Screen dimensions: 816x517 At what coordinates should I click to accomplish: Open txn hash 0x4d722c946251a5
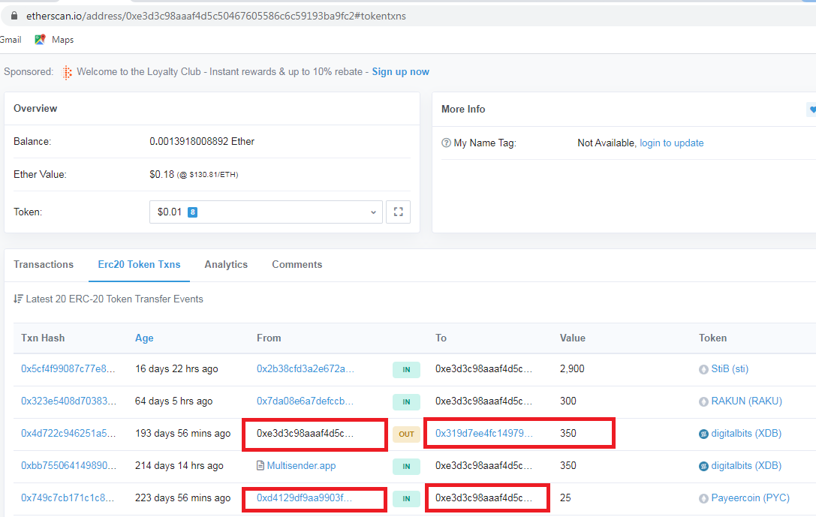click(69, 433)
